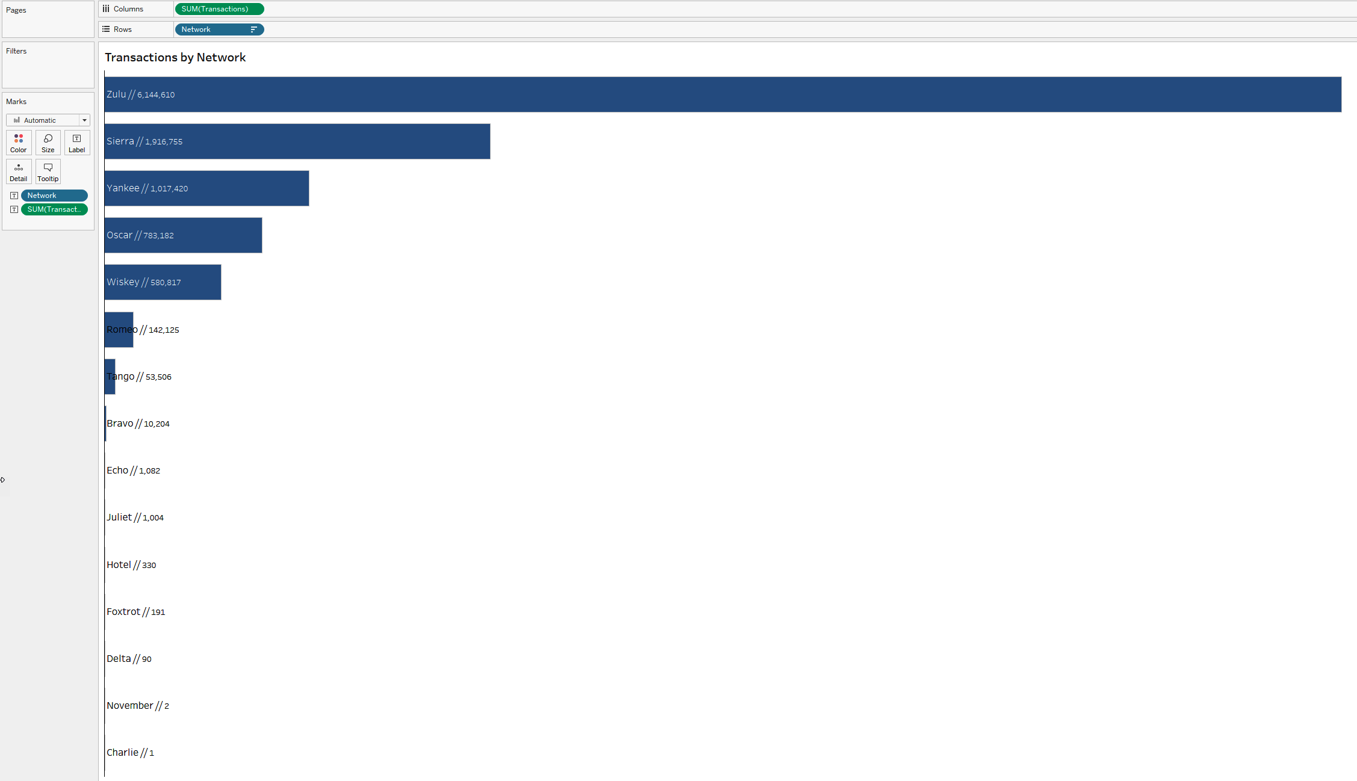Click the Detail mark icon in Marks panel
This screenshot has width=1357, height=781.
coord(19,171)
